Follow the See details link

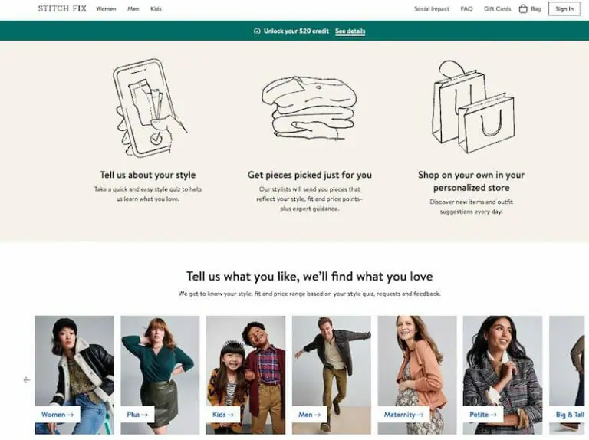(350, 31)
